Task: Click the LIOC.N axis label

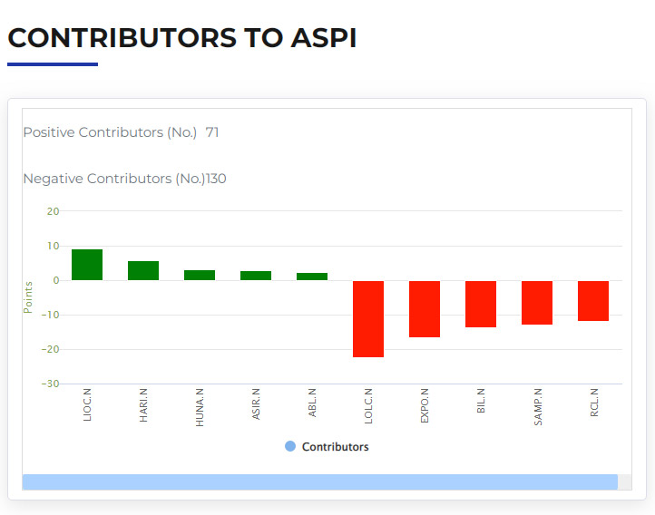Action: point(87,404)
